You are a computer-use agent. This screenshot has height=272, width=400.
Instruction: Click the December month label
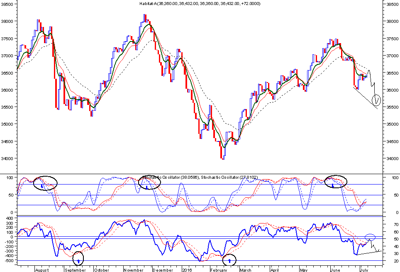[163, 270]
